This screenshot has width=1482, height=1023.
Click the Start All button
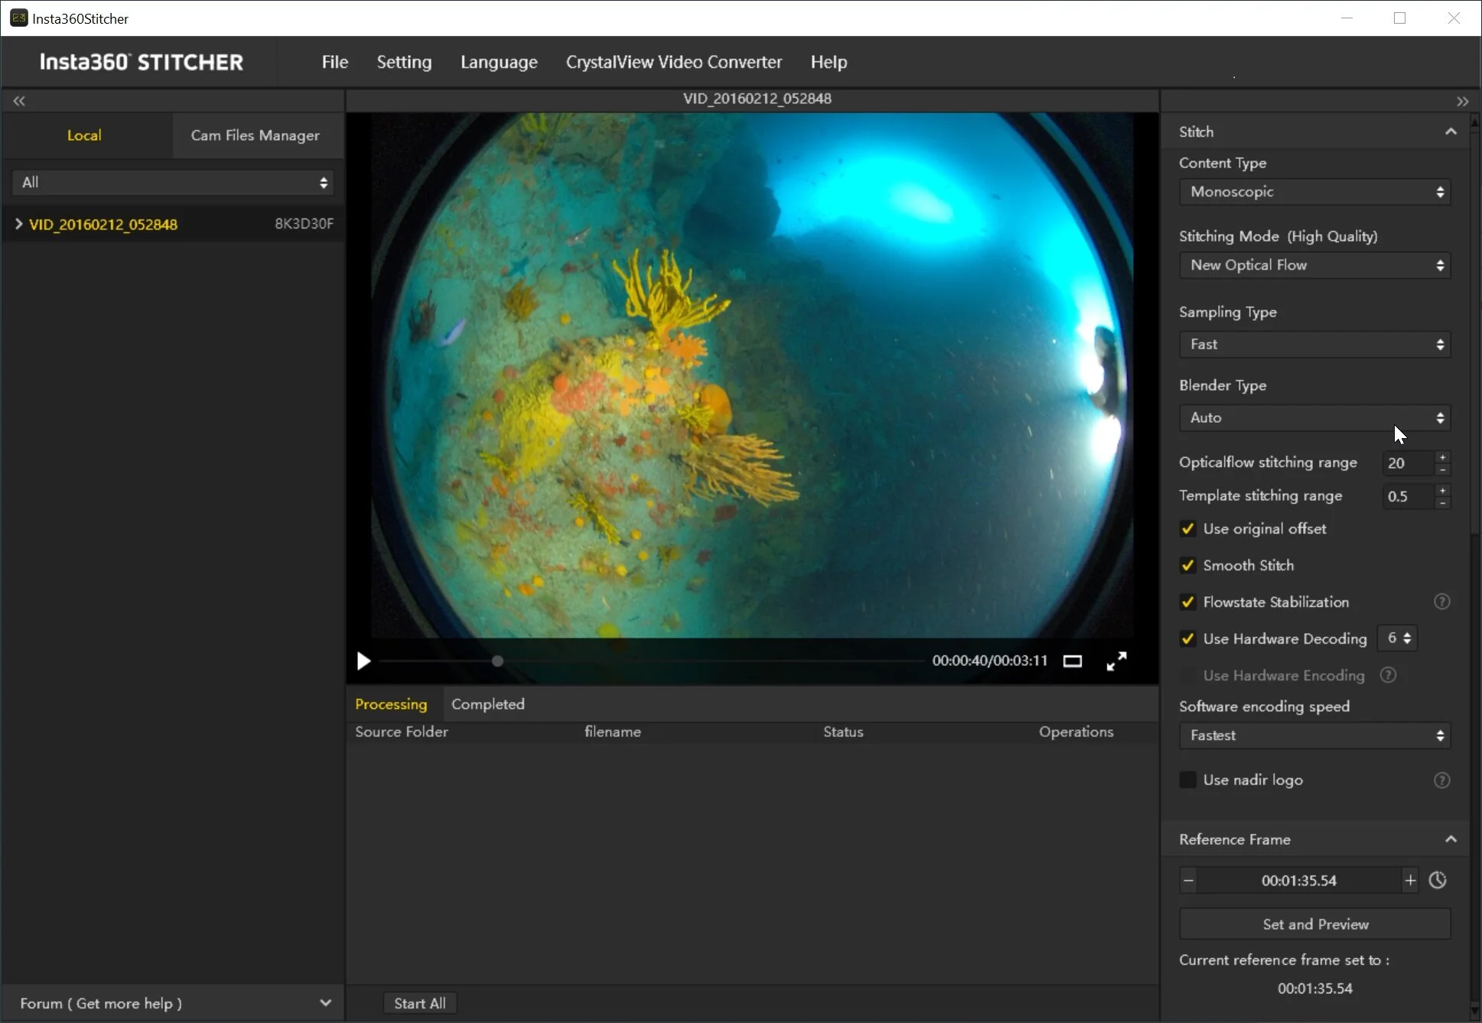[419, 1003]
